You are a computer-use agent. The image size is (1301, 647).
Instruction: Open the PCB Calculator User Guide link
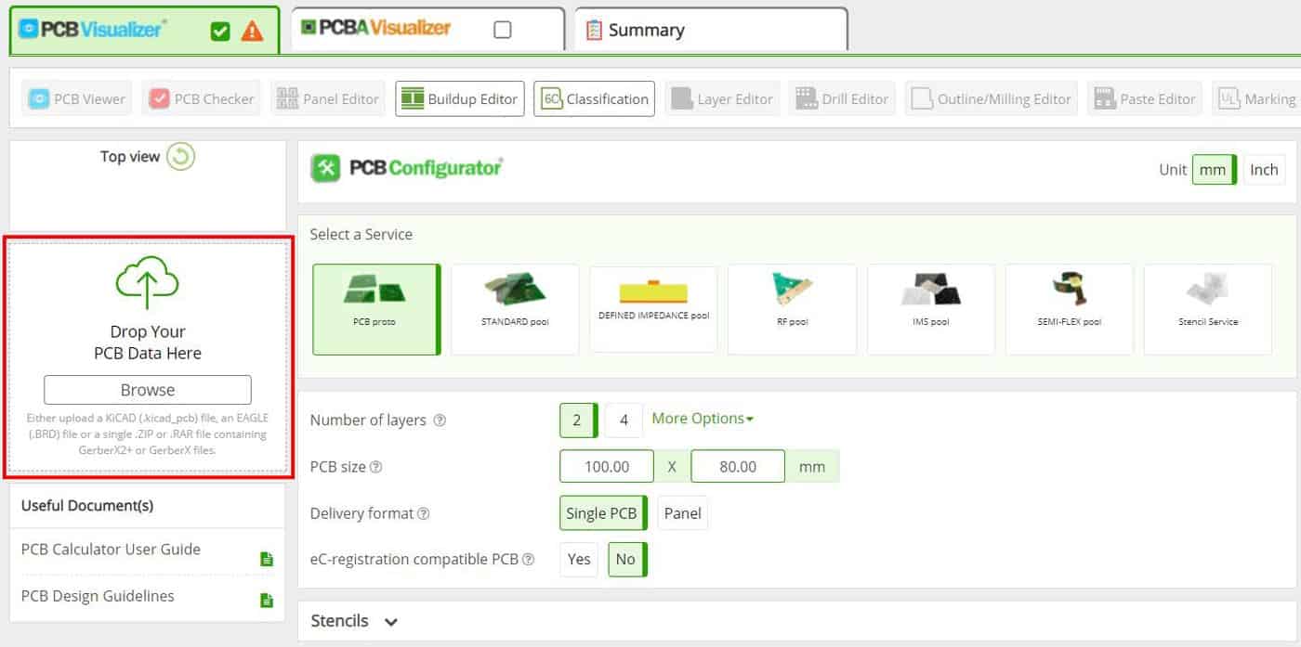111,550
